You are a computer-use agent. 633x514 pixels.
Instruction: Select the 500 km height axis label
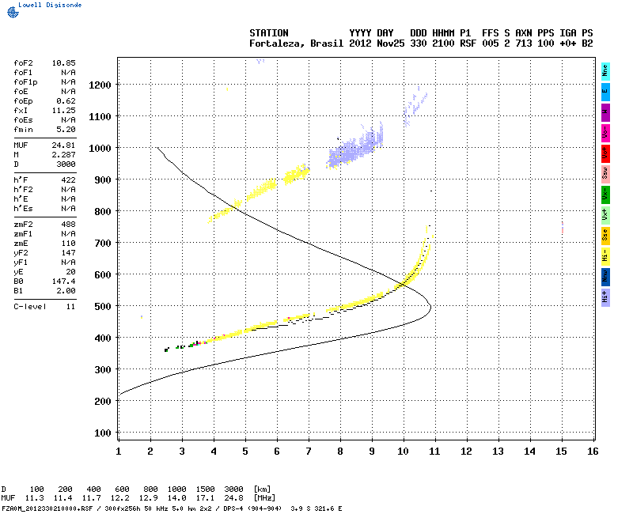point(103,307)
